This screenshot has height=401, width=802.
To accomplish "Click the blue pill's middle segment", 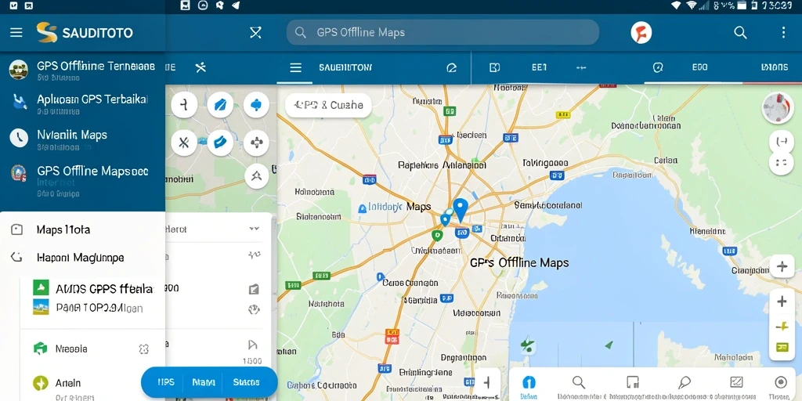I will click(x=203, y=382).
